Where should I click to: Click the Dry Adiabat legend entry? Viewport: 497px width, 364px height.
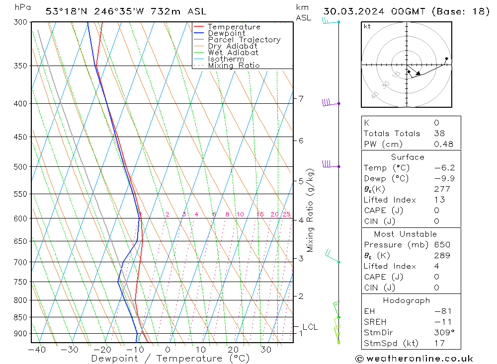[x=225, y=46]
